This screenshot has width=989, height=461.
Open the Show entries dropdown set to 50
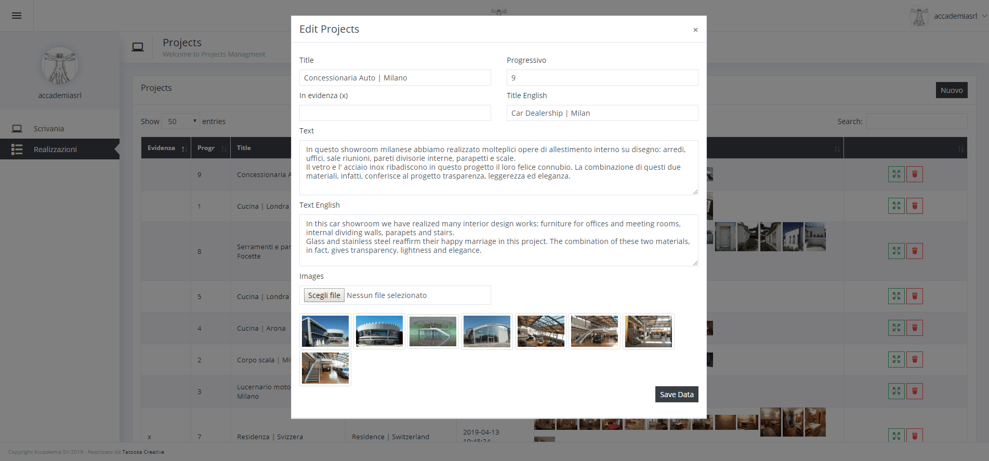click(x=180, y=121)
